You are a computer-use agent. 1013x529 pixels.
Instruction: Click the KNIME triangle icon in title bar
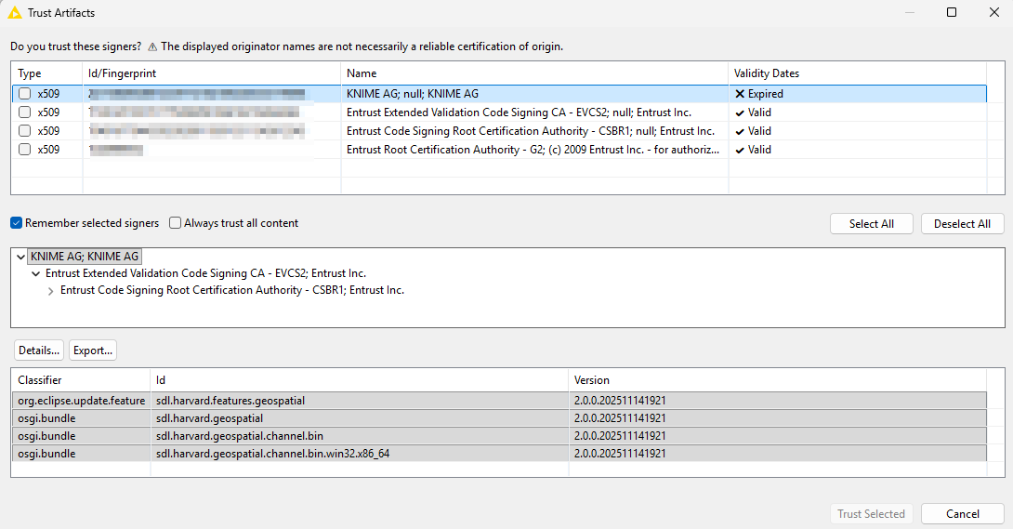pos(15,13)
